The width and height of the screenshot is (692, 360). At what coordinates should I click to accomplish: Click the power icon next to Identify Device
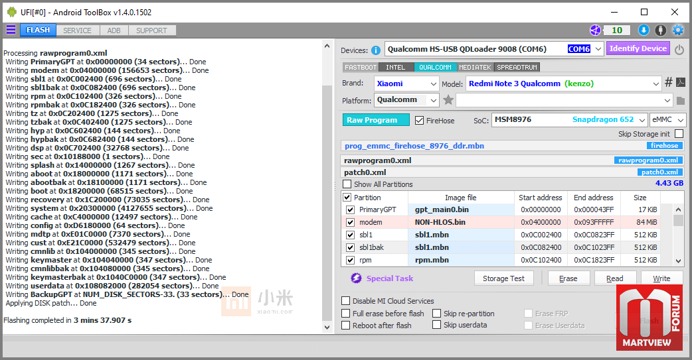[x=679, y=50]
